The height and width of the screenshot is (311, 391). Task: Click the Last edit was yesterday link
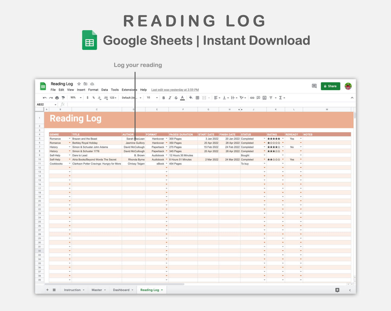(x=175, y=90)
